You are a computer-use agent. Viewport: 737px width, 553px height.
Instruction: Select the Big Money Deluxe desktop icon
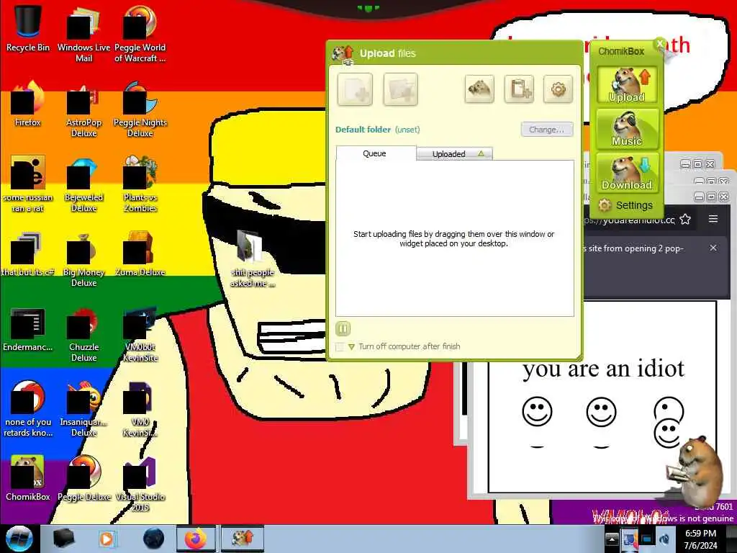point(83,258)
